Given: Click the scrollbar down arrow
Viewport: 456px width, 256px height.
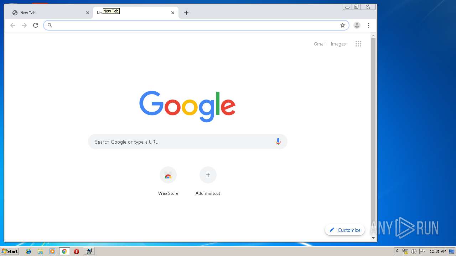Looking at the screenshot, I should [x=373, y=238].
